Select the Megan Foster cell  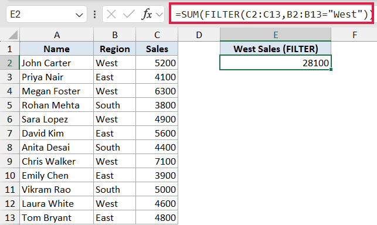56,91
